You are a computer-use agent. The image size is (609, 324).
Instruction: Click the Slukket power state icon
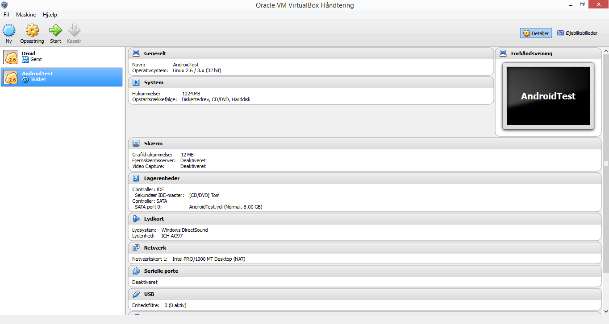[x=25, y=80]
